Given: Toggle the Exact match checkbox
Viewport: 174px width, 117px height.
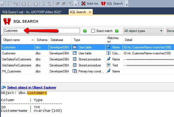Looking at the screenshot, I should click(93, 31).
